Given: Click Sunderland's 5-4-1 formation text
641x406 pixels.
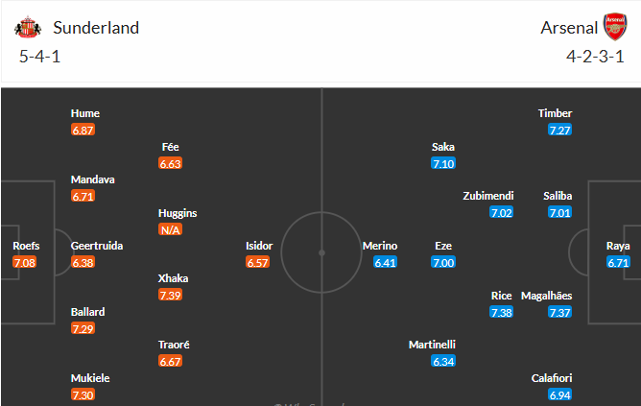Looking at the screenshot, I should (x=41, y=57).
